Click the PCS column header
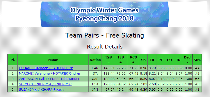 click(x=133, y=60)
